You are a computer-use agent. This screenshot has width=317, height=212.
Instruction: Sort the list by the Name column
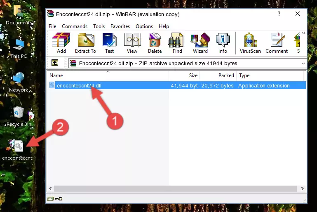pyautogui.click(x=108, y=75)
